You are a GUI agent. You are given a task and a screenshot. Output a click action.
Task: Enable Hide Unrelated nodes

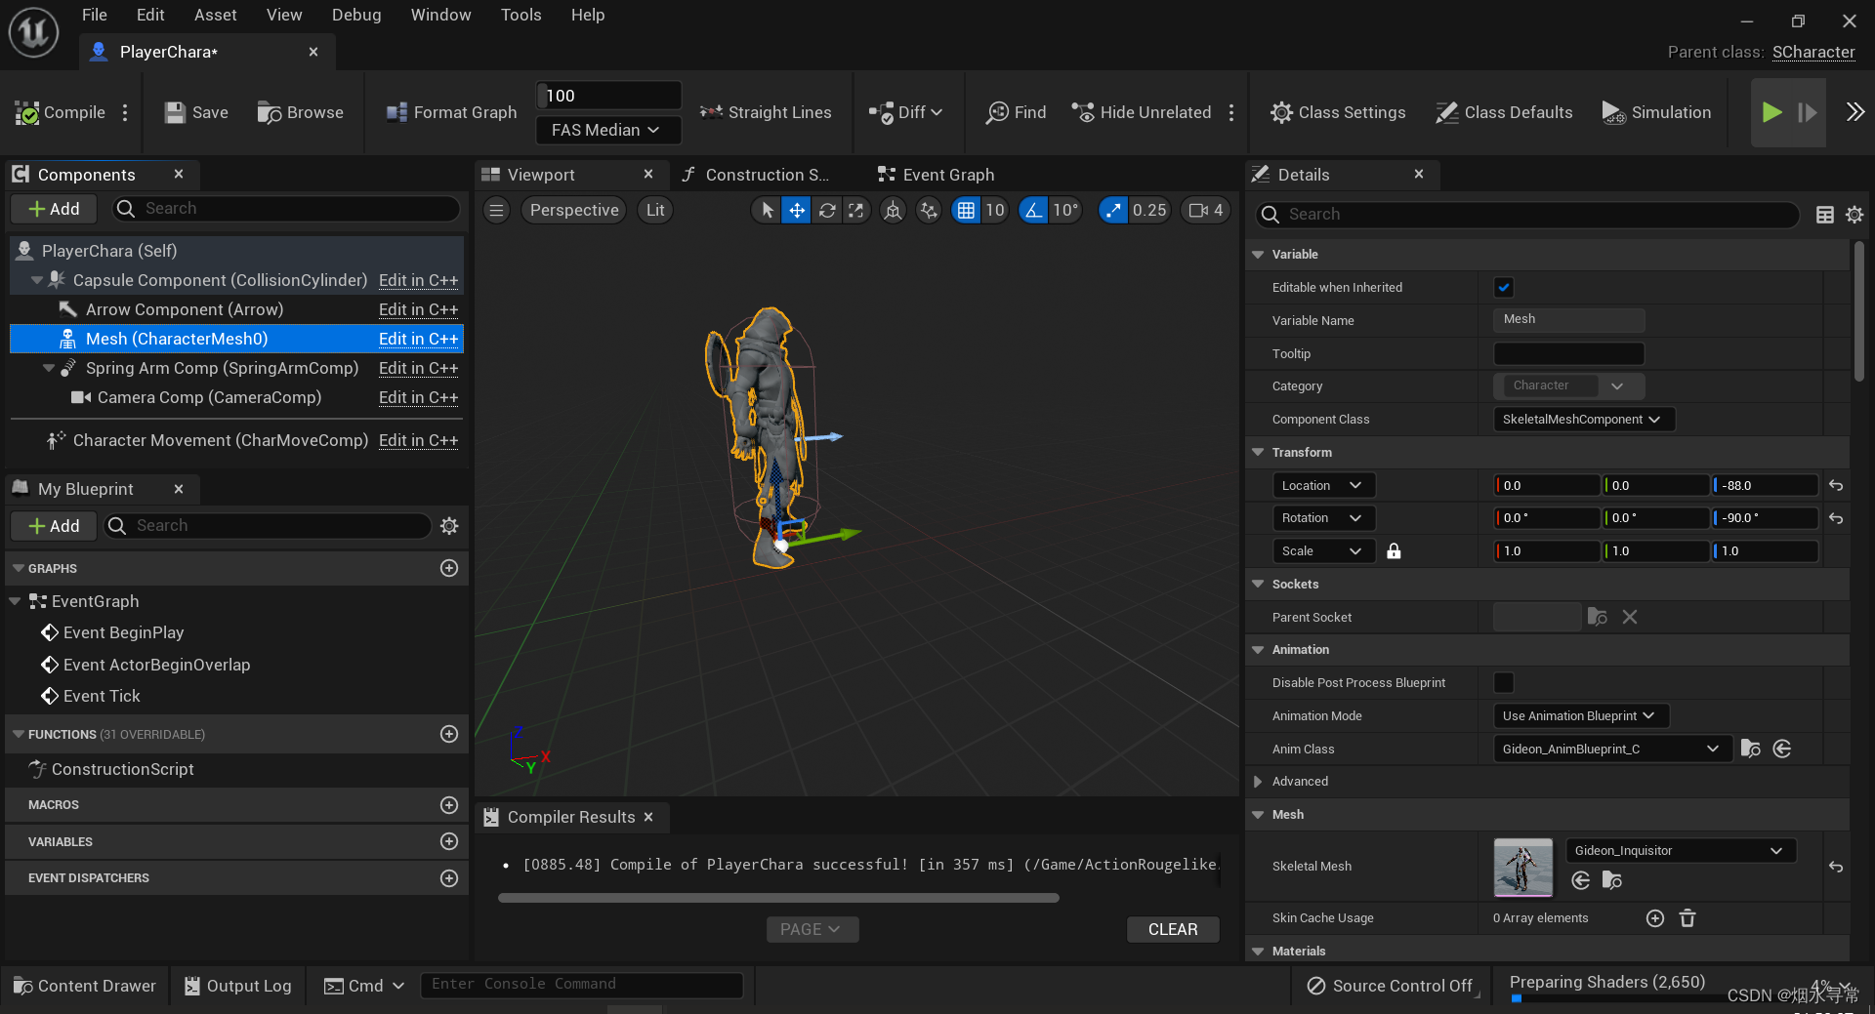(x=1141, y=112)
